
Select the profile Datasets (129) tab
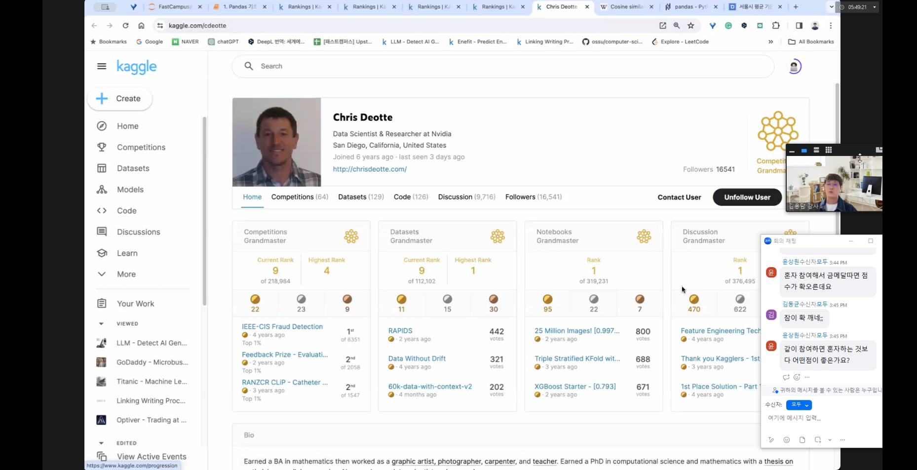click(x=361, y=197)
